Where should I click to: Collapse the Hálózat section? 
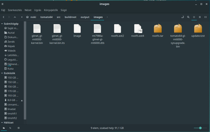click(x=2, y=123)
